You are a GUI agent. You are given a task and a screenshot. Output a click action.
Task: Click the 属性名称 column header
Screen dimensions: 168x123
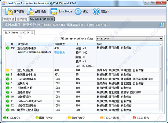(x=23, y=44)
